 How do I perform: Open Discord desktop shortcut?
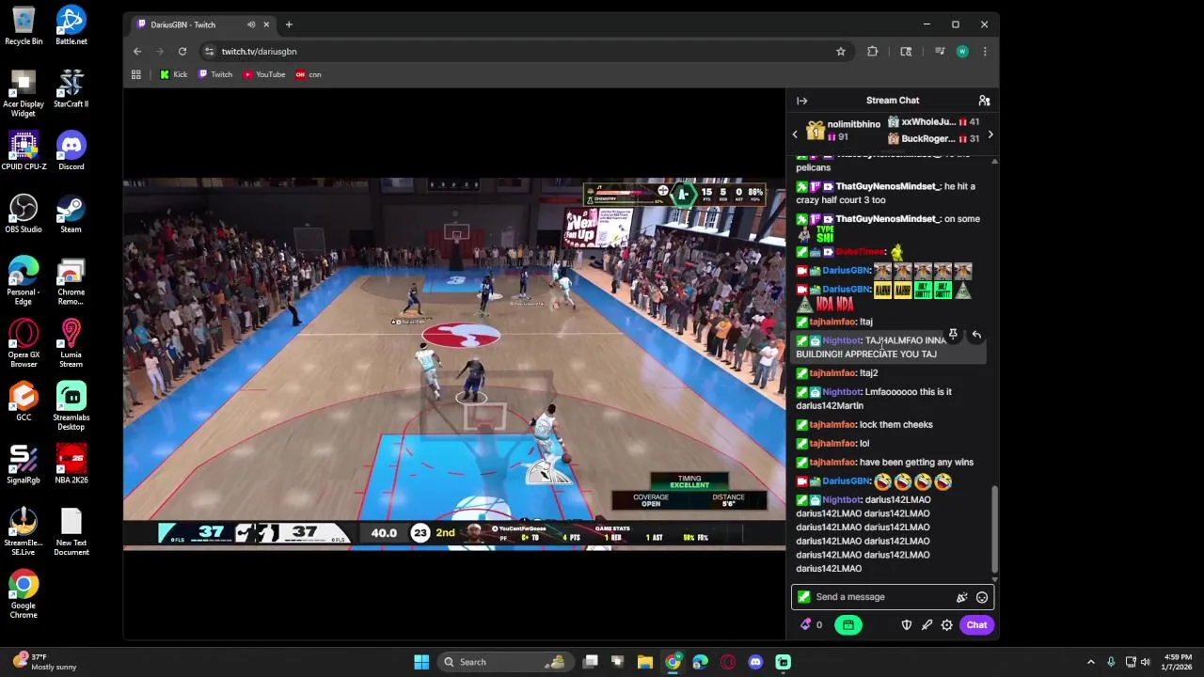(71, 151)
